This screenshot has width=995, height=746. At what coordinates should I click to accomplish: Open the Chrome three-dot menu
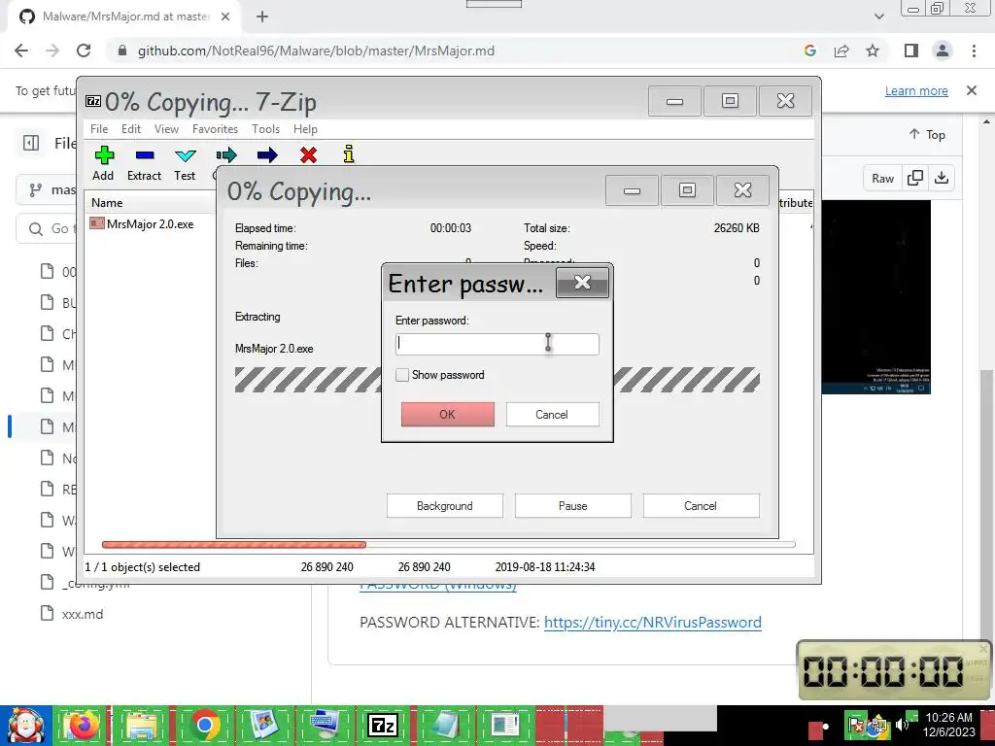(x=974, y=51)
